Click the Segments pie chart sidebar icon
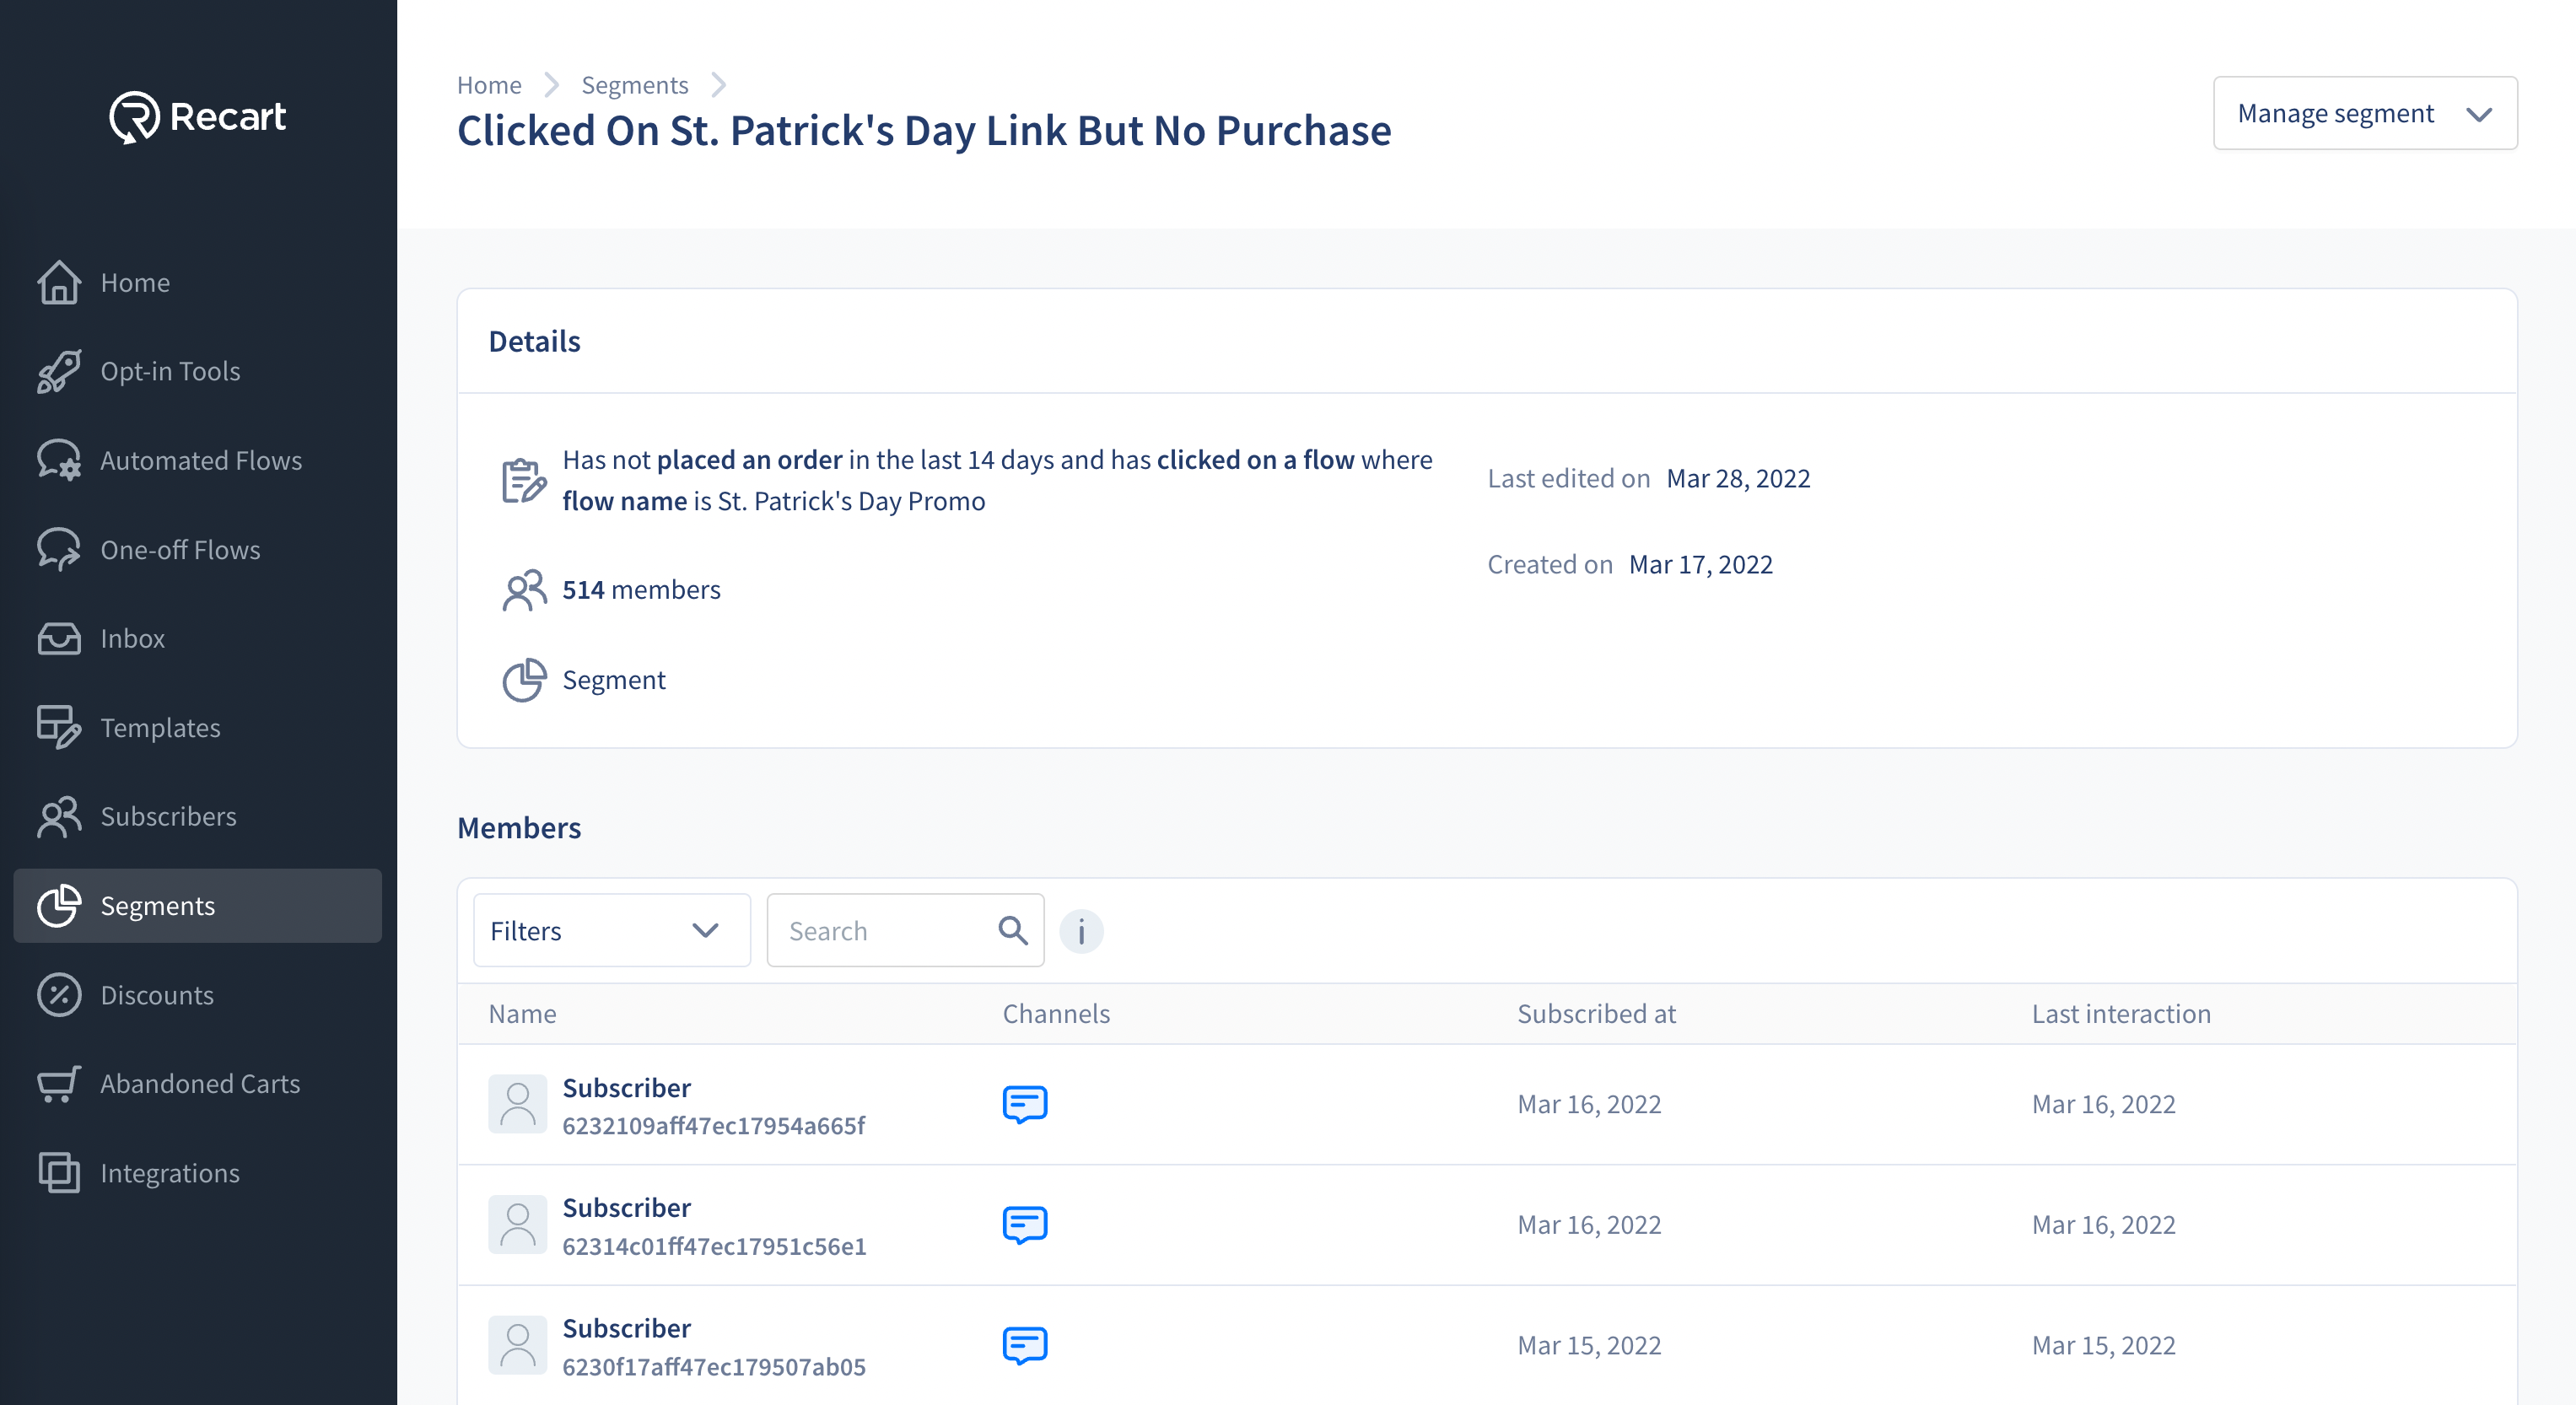This screenshot has width=2576, height=1405. [x=59, y=905]
